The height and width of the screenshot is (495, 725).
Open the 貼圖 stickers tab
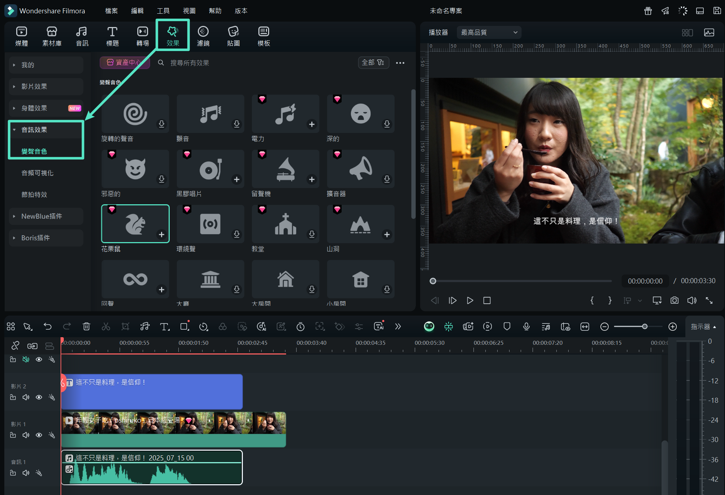point(233,36)
